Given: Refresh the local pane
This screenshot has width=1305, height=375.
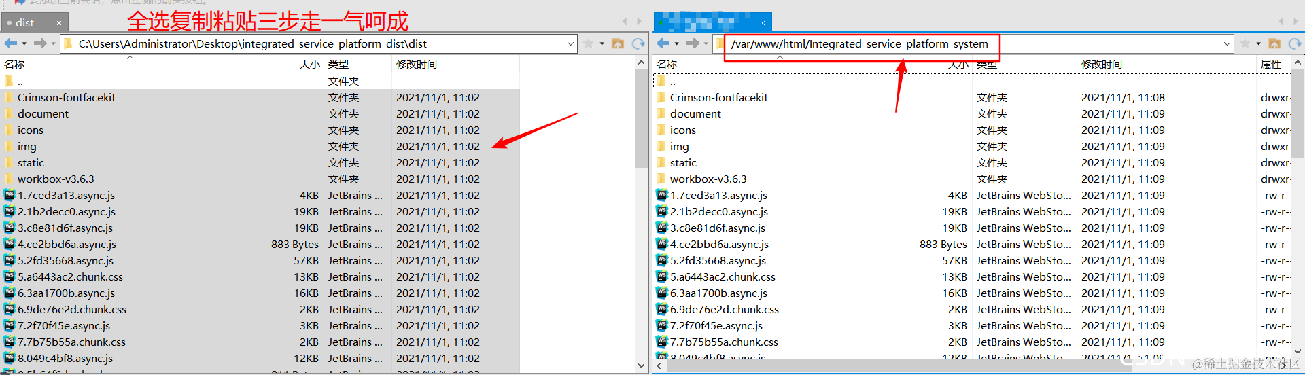Looking at the screenshot, I should (x=638, y=43).
